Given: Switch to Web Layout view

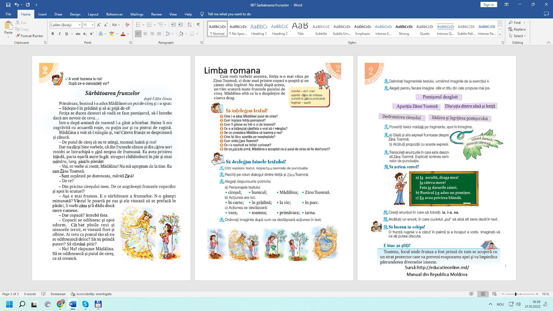Looking at the screenshot, I should pyautogui.click(x=495, y=294).
